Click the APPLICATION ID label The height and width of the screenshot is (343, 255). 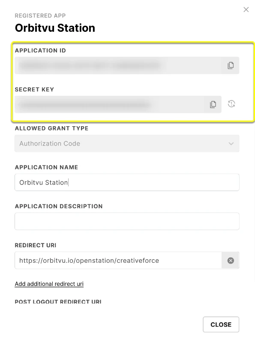click(40, 51)
